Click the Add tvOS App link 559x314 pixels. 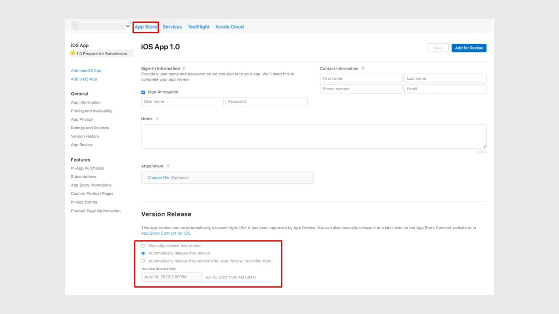tap(84, 79)
